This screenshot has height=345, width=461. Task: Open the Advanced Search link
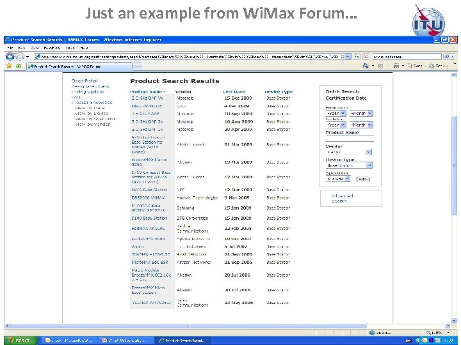pos(342,198)
